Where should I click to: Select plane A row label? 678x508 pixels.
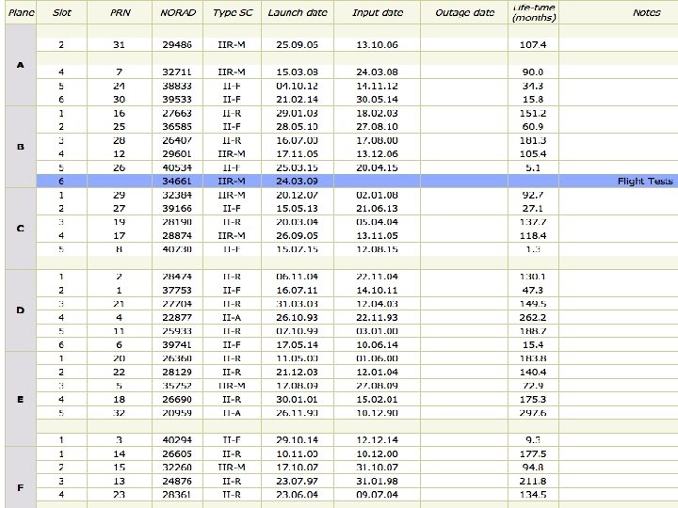coord(21,65)
